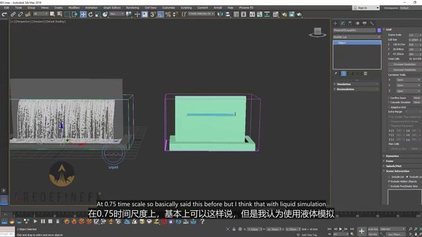Activate Rectangular Selection Region tool

(x=67, y=14)
